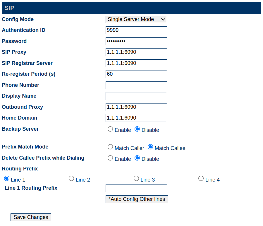Click the Display Name field
This screenshot has height=226, width=263.
coord(136,96)
